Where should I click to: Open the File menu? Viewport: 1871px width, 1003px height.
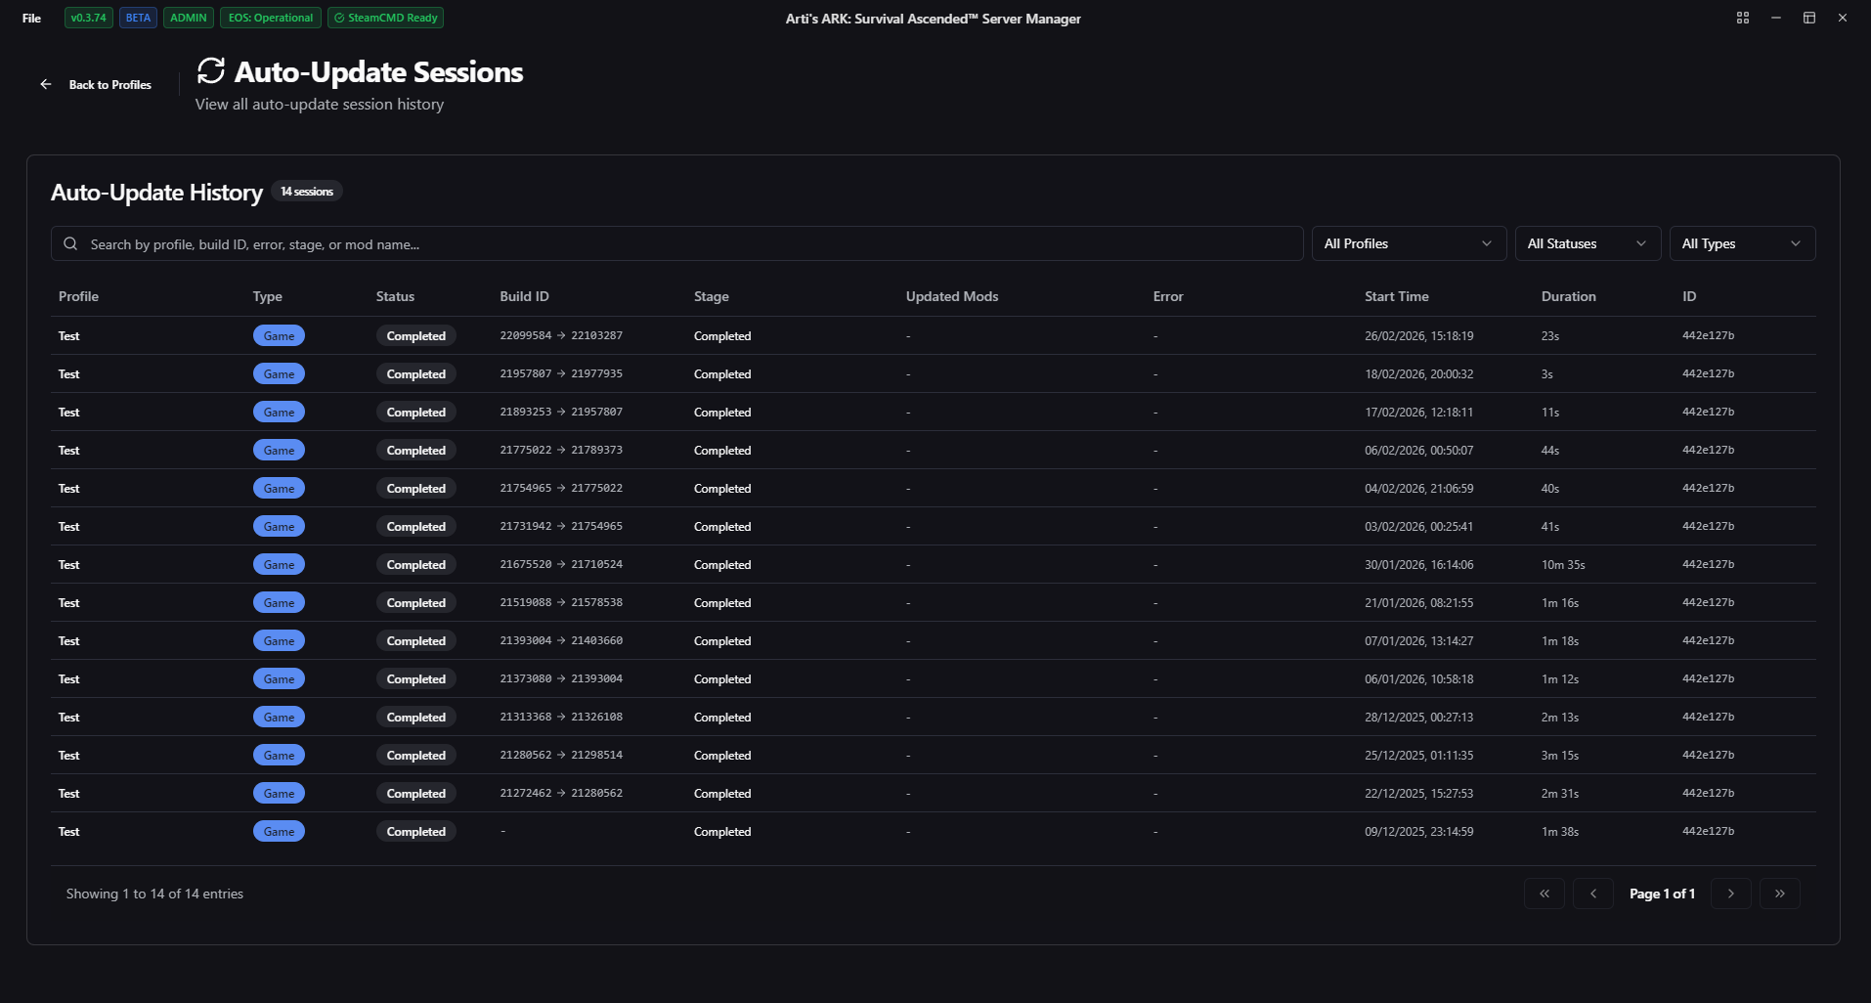click(x=31, y=18)
